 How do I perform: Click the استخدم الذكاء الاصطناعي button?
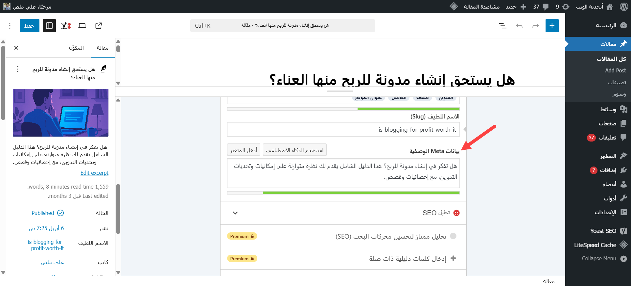tap(294, 150)
